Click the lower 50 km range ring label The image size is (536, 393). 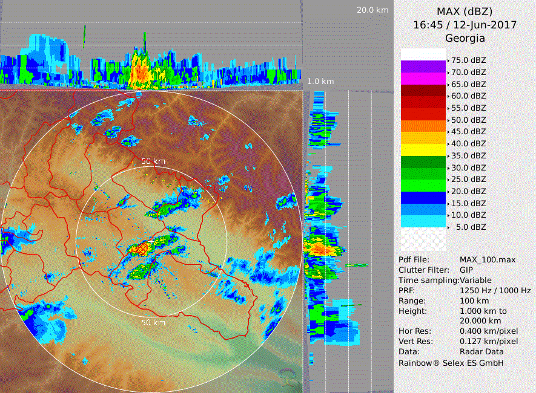153,323
